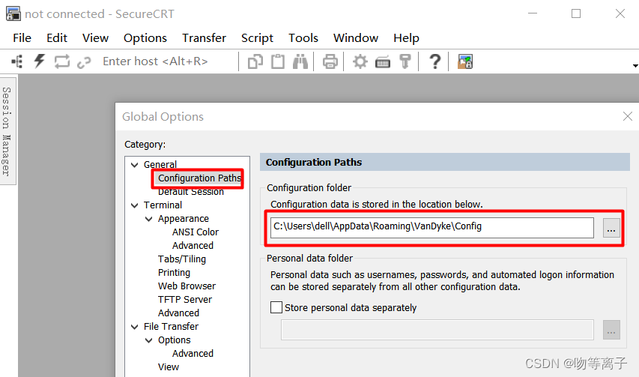The height and width of the screenshot is (377, 639).
Task: Click the Reconnect toolbar icon
Action: pyautogui.click(x=62, y=61)
